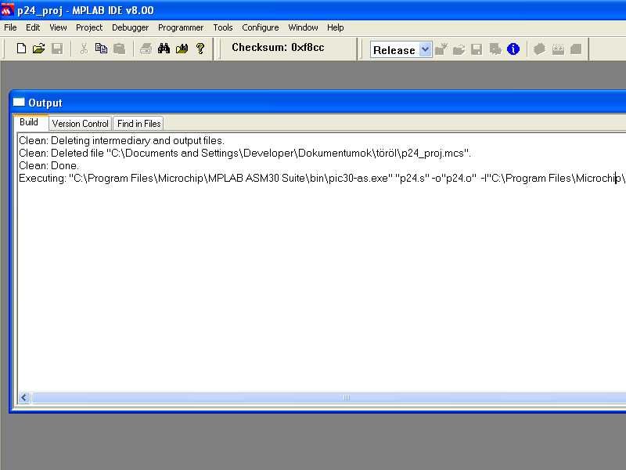
Task: Click the Build Options icon
Action: click(495, 49)
